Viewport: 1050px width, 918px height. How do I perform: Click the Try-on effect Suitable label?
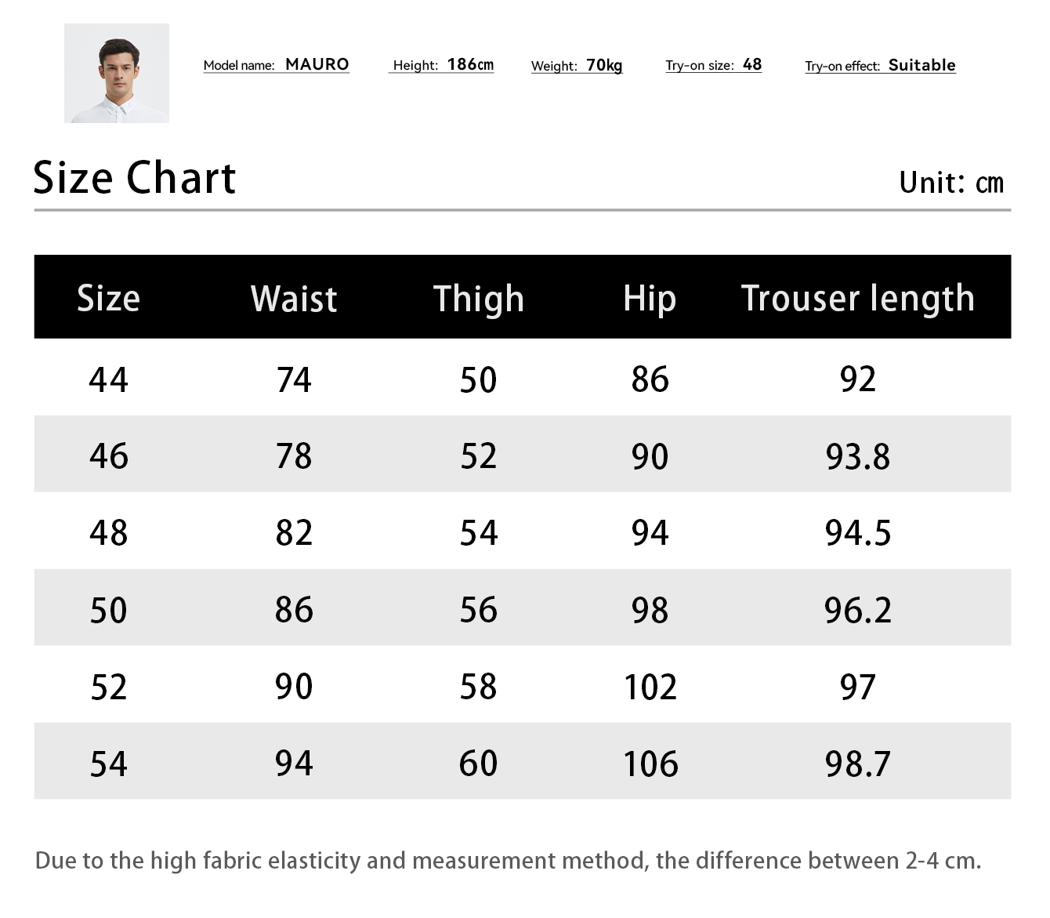[880, 66]
